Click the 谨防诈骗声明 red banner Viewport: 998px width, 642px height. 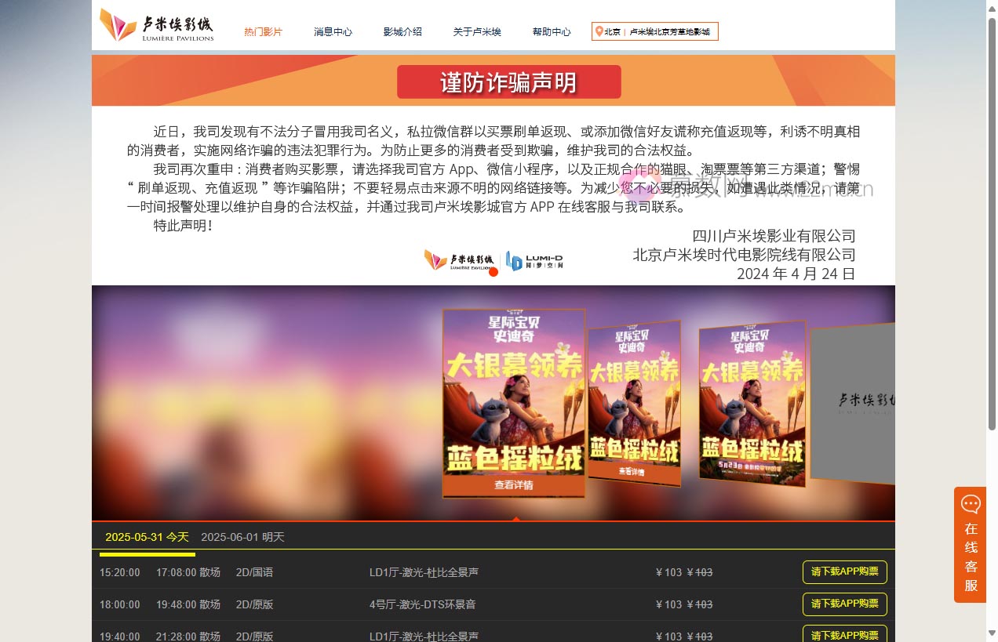pos(508,82)
